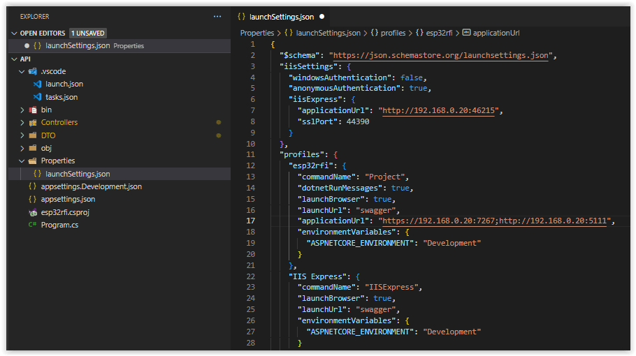This screenshot has height=356, width=636.
Task: Select profiles breadcrumb segment
Action: point(393,33)
